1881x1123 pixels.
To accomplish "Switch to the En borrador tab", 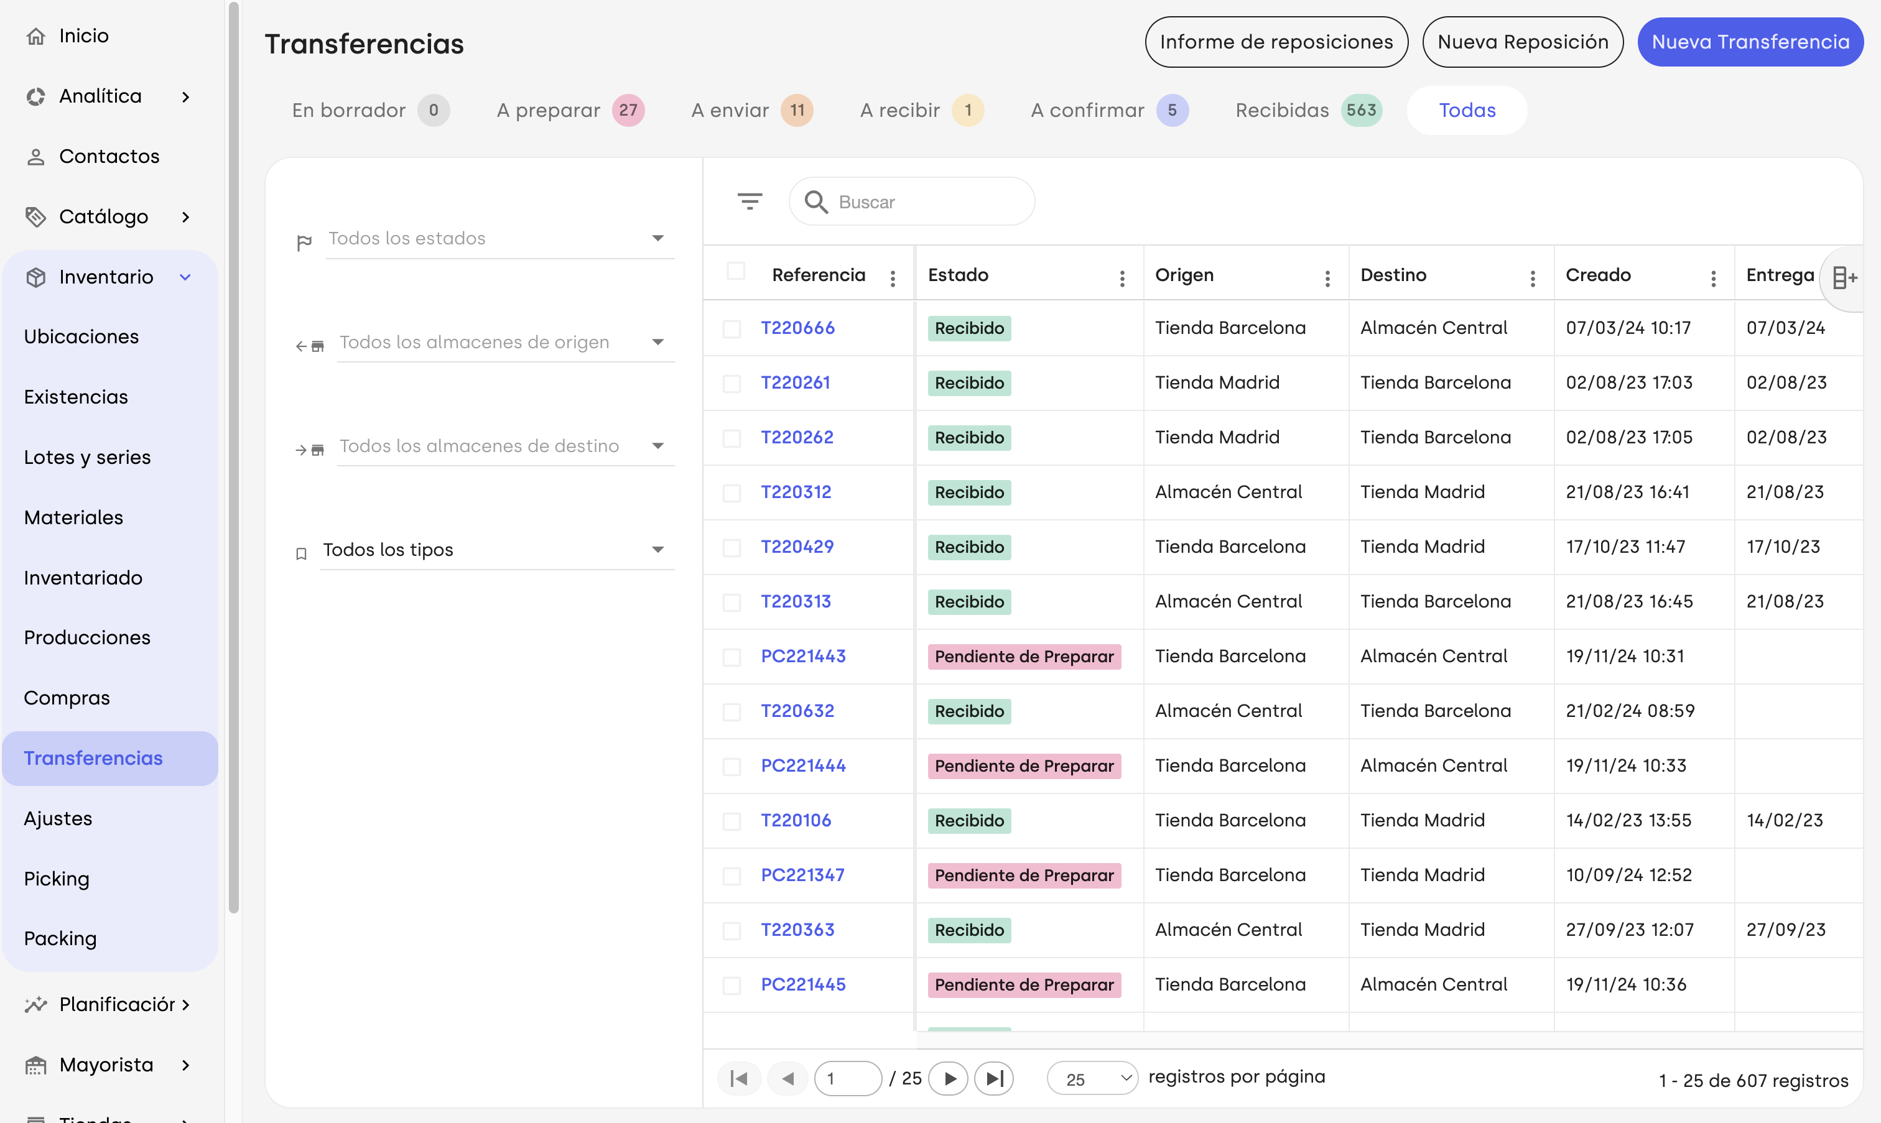I will pos(371,111).
